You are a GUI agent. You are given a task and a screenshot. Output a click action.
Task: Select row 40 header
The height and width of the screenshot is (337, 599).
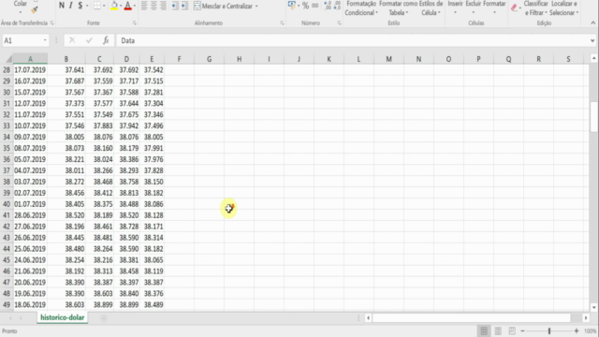click(7, 204)
